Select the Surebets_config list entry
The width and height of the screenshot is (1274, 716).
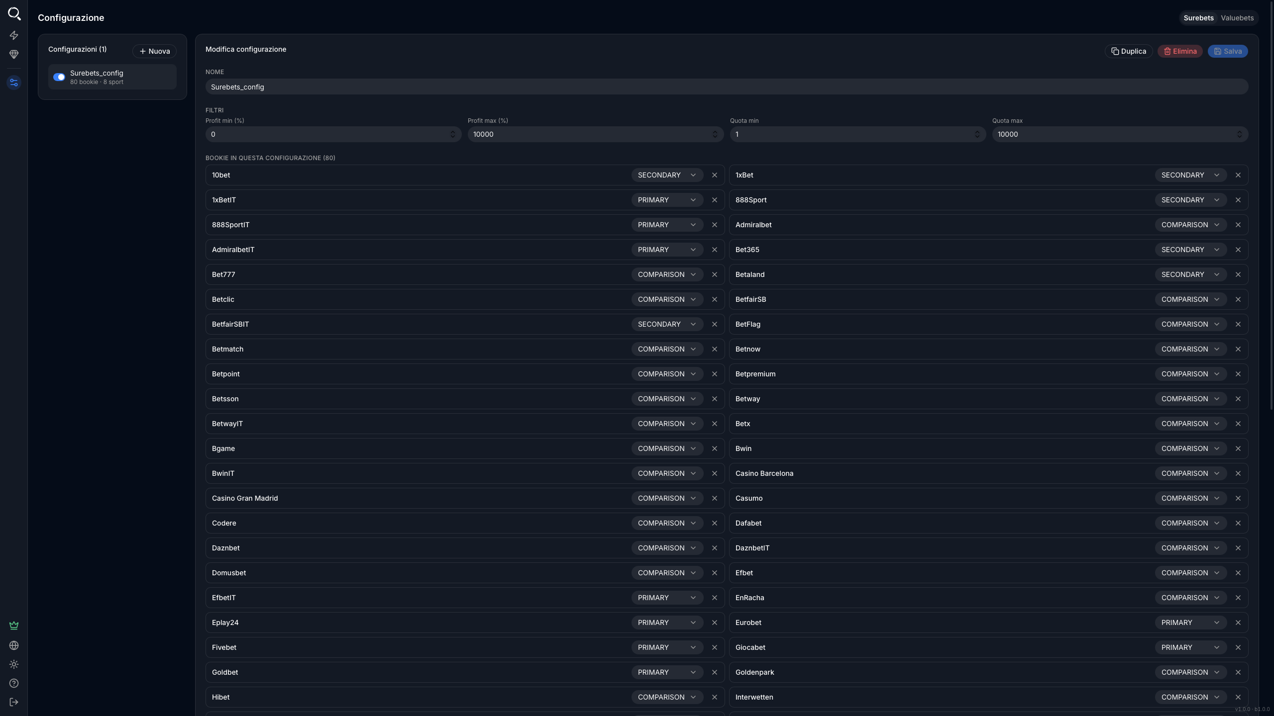[x=112, y=77]
